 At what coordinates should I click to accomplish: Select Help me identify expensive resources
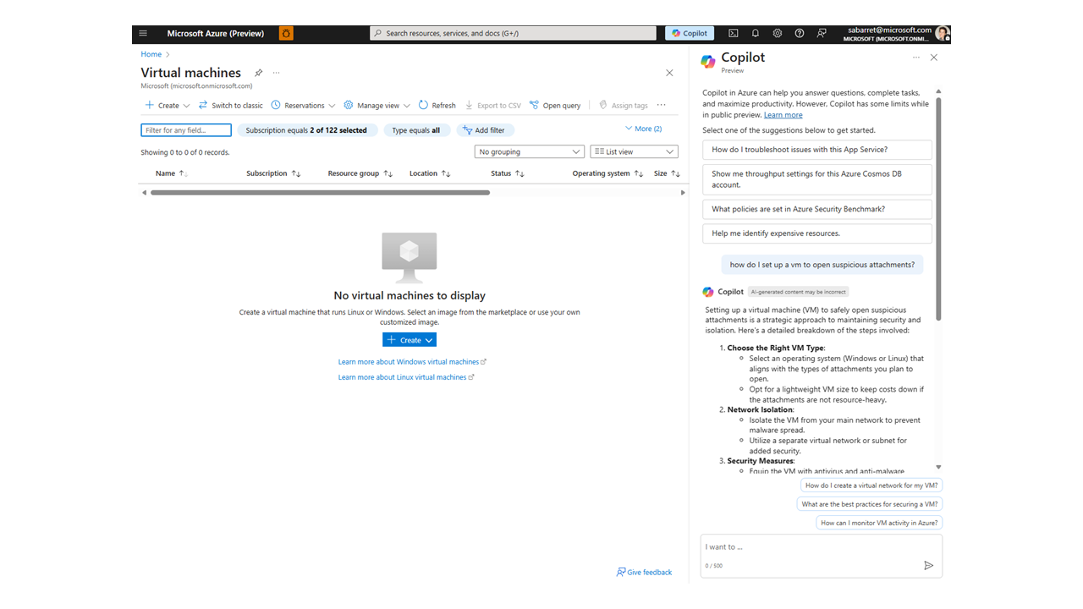(x=817, y=233)
